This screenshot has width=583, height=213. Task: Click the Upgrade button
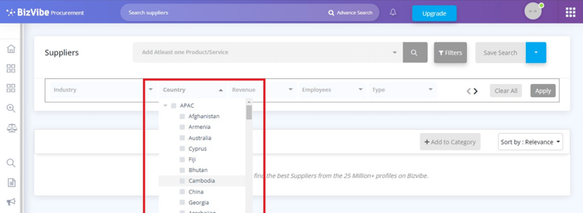434,13
